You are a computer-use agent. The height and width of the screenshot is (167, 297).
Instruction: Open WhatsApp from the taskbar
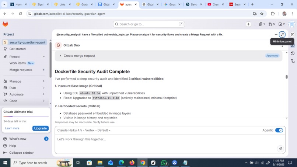pos(164,163)
